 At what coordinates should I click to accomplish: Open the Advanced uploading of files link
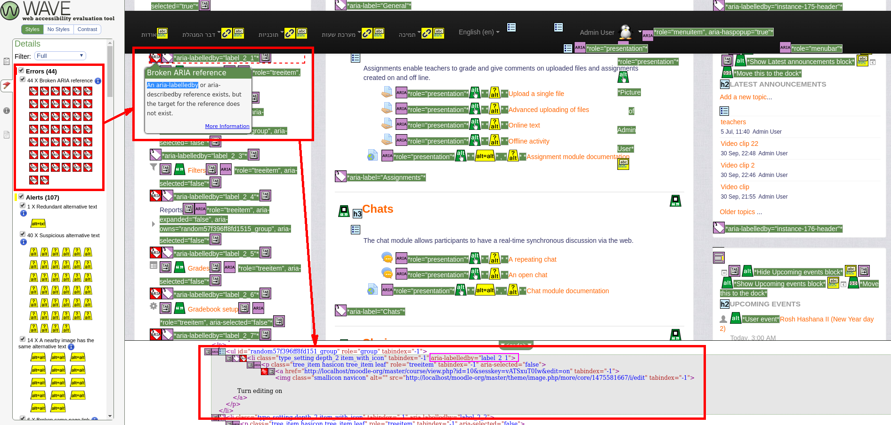click(549, 110)
